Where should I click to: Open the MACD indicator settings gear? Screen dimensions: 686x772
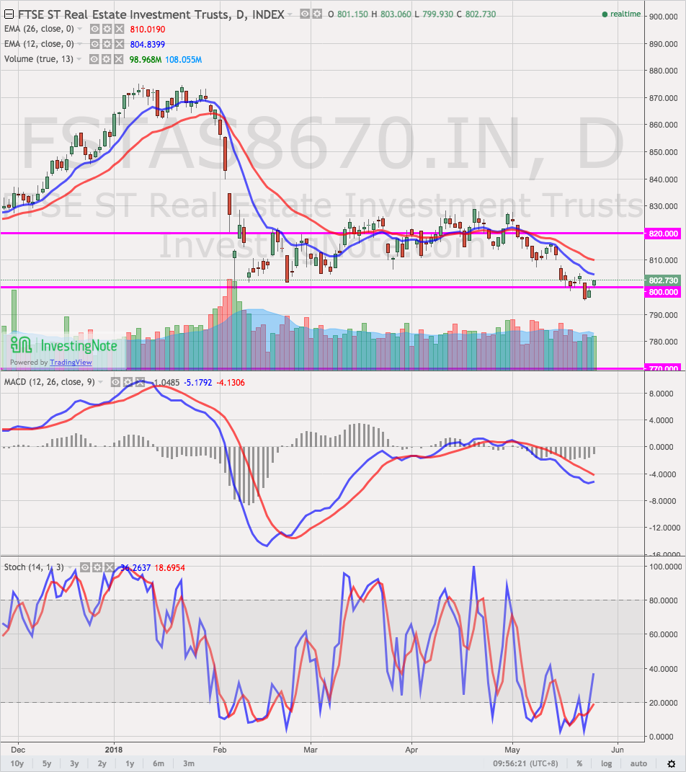point(127,382)
